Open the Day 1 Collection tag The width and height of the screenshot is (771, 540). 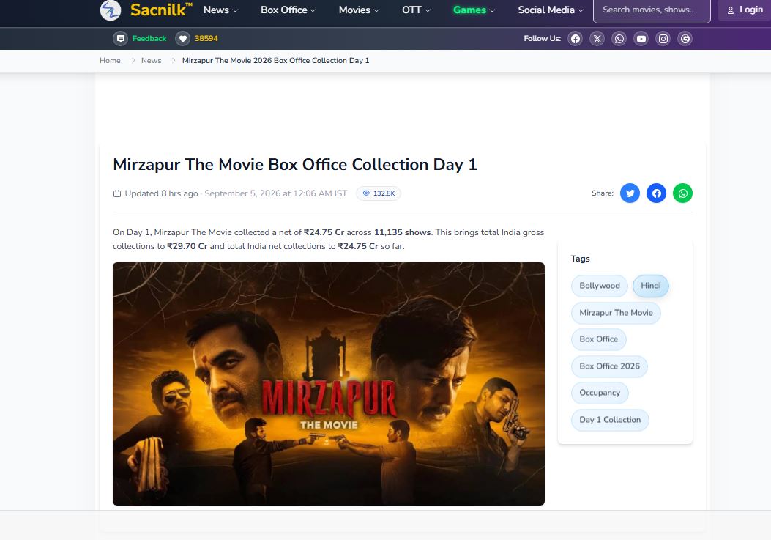610,420
